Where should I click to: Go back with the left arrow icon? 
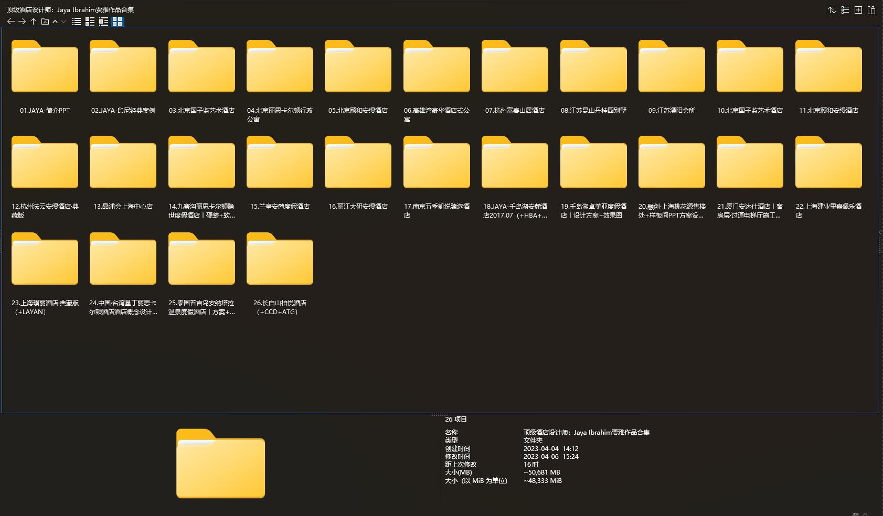10,21
